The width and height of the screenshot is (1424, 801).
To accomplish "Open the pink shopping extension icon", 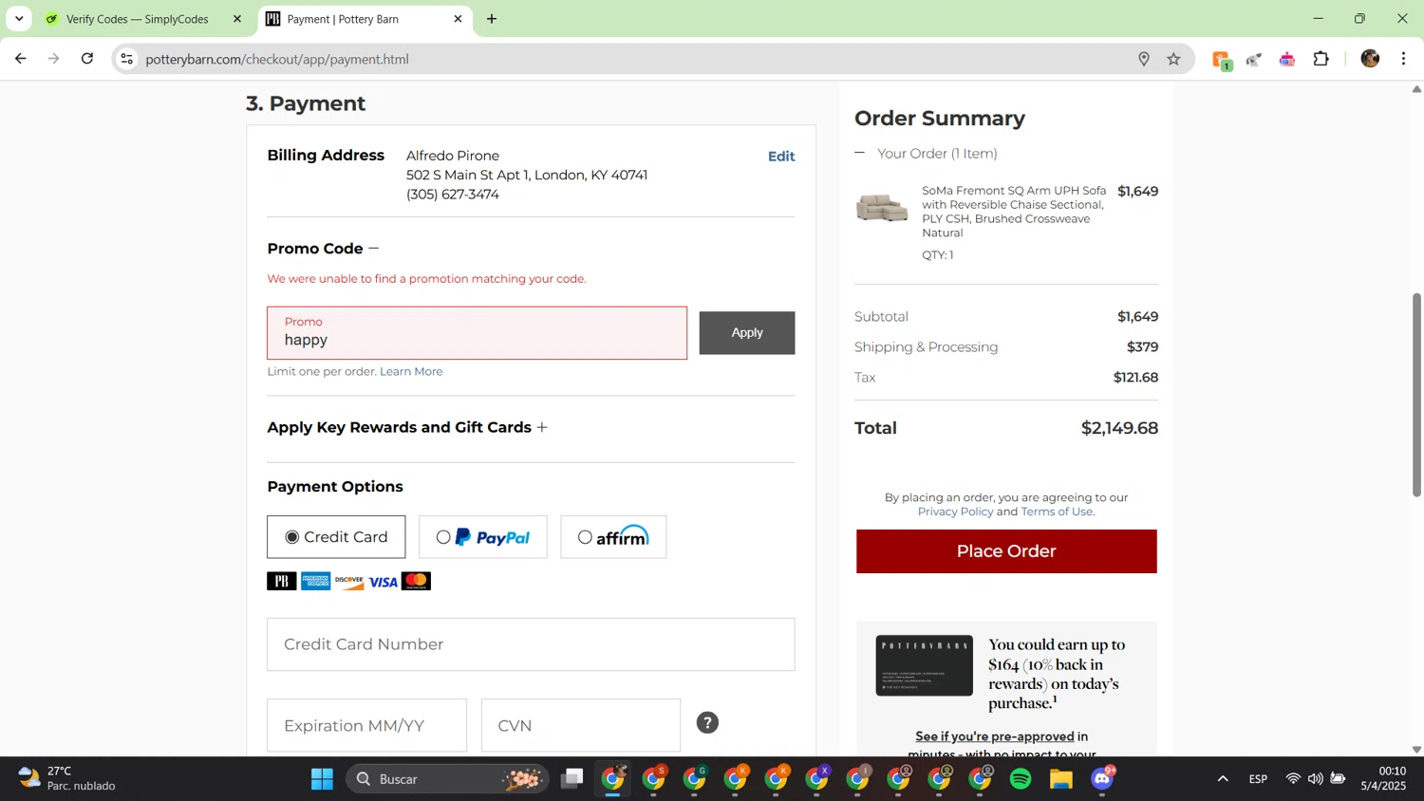I will click(x=1287, y=60).
